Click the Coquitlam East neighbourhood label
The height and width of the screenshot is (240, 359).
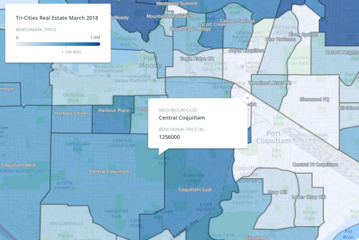(195, 190)
